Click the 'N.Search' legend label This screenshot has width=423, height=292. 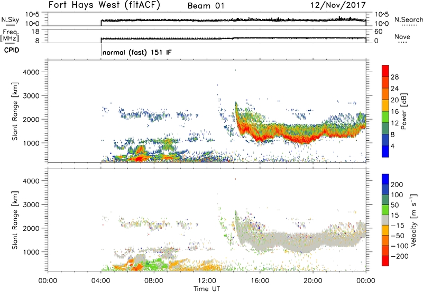[408, 20]
